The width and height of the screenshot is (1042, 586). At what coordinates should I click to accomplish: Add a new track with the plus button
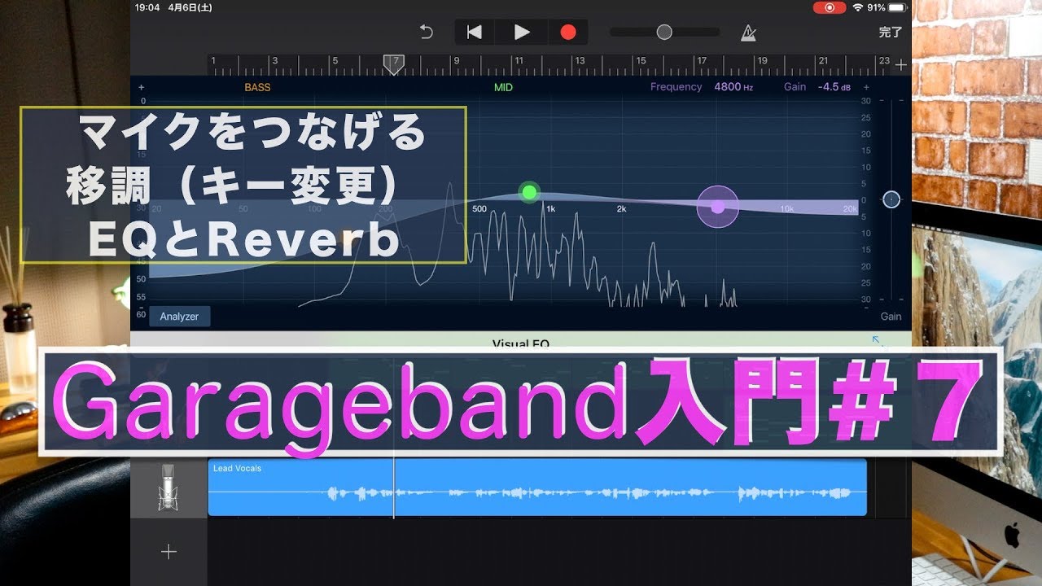click(169, 552)
